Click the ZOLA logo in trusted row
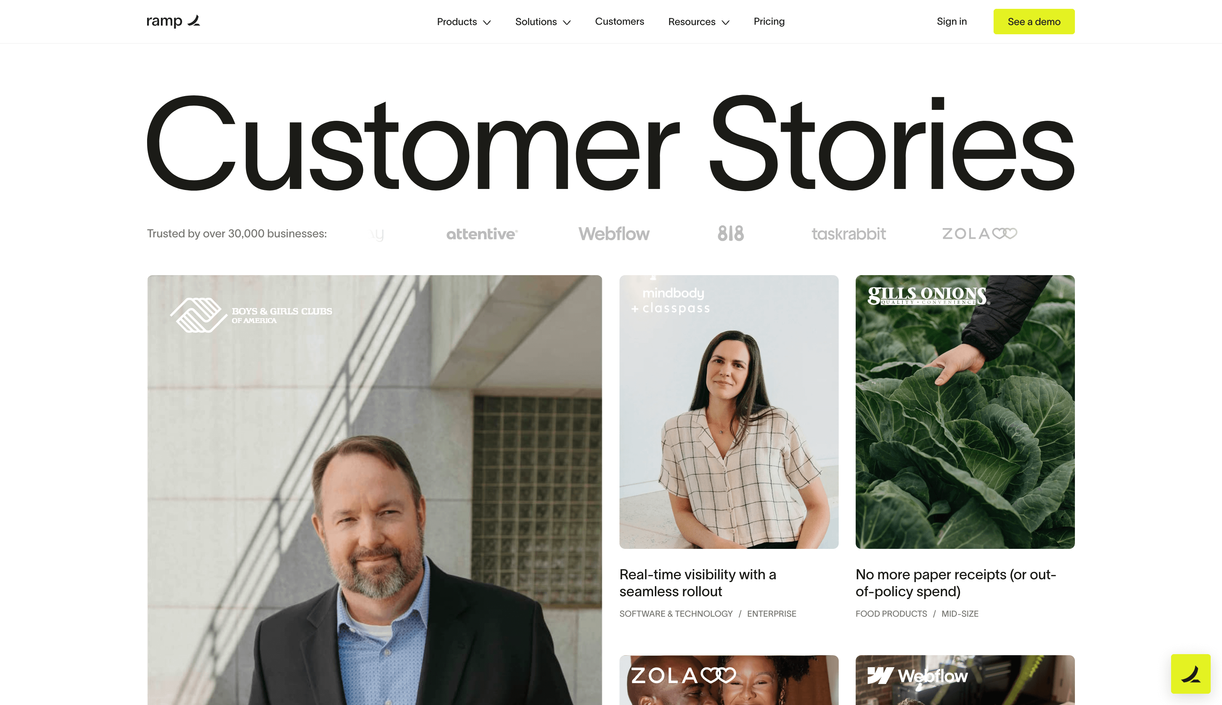The height and width of the screenshot is (705, 1222). (x=979, y=233)
